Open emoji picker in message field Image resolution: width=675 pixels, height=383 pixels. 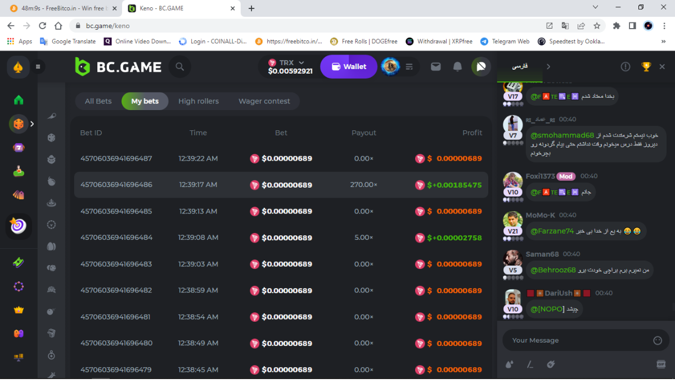point(658,340)
